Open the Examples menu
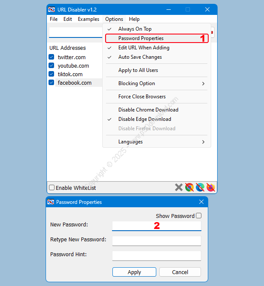The height and width of the screenshot is (286, 264). (x=89, y=19)
